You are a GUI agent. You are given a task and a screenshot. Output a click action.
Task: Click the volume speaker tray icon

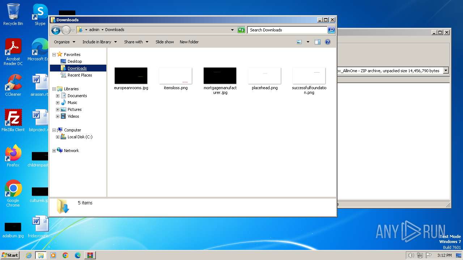point(411,255)
